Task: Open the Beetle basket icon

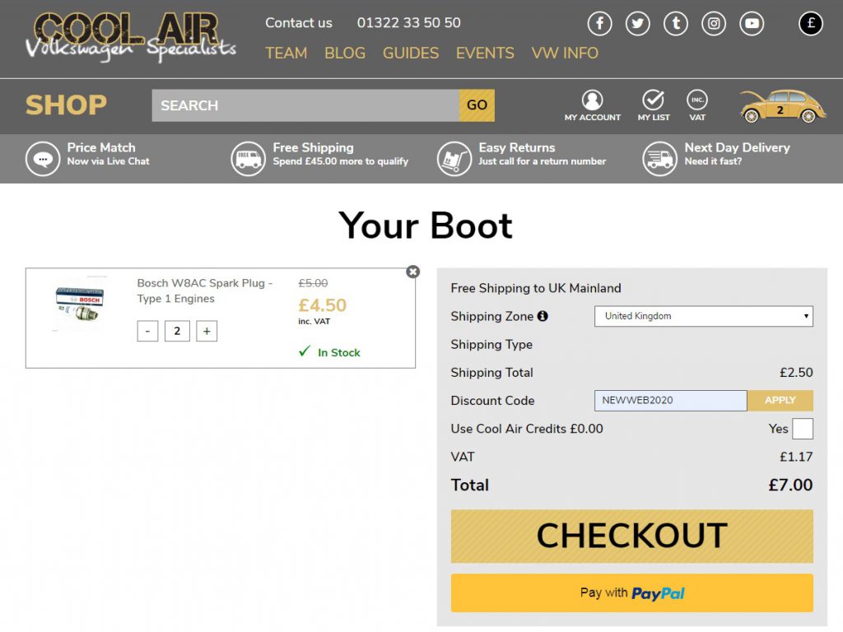Action: coord(782,106)
